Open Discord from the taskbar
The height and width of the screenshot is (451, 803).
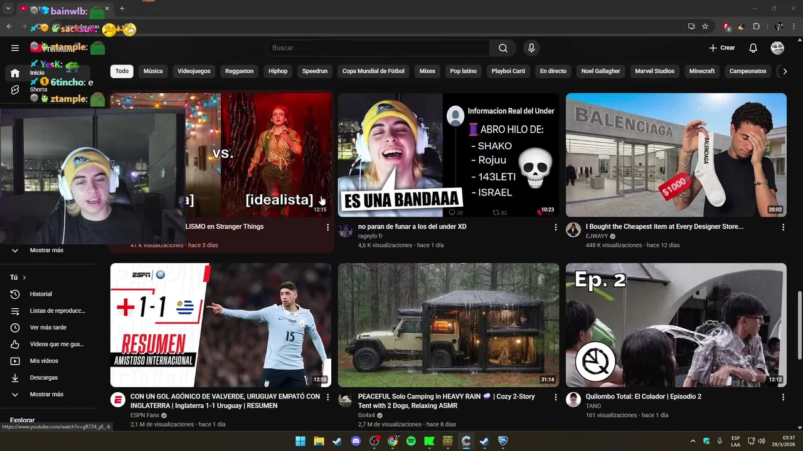click(x=356, y=441)
